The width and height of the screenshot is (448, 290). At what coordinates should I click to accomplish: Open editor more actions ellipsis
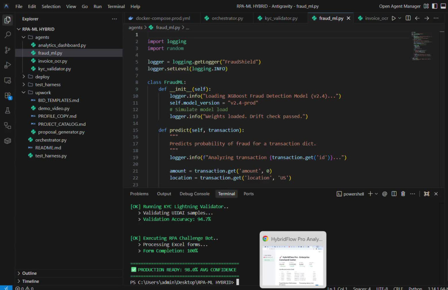click(x=436, y=18)
